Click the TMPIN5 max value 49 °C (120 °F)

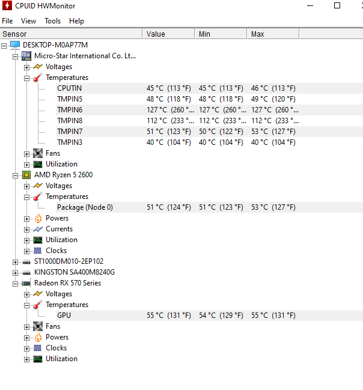pos(273,99)
